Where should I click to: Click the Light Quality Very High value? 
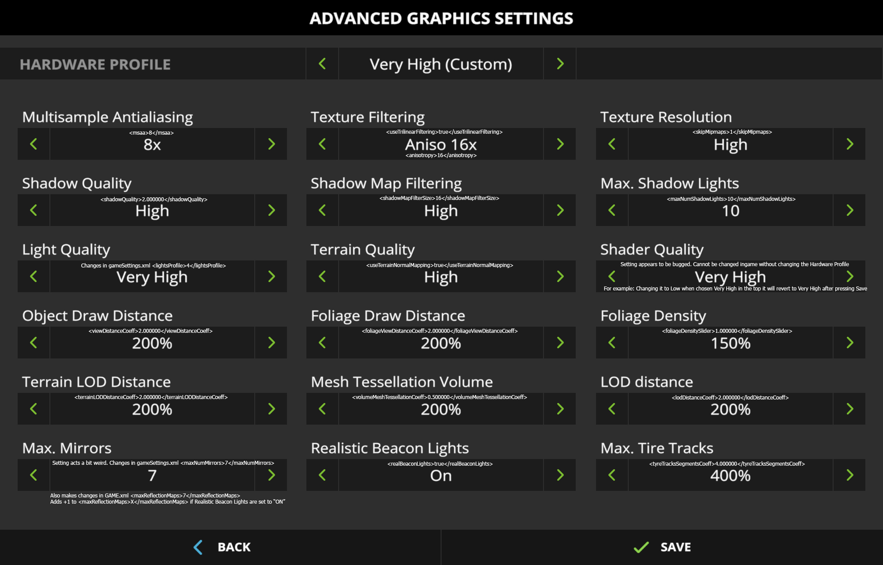152,276
